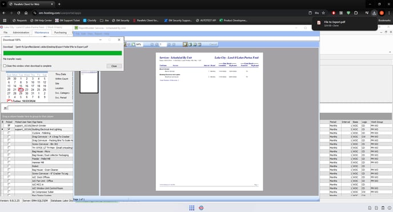The width and height of the screenshot is (393, 212).
Task: Click the Parallels apps grid icon
Action: [192, 208]
